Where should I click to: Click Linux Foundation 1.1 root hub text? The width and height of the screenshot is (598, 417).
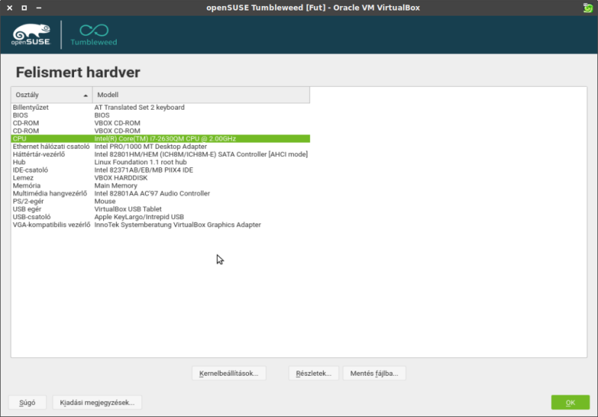pos(141,162)
